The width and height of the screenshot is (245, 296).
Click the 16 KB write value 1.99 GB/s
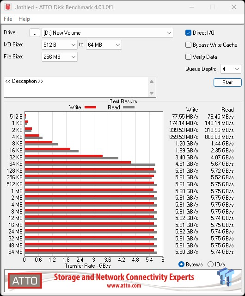(187, 151)
